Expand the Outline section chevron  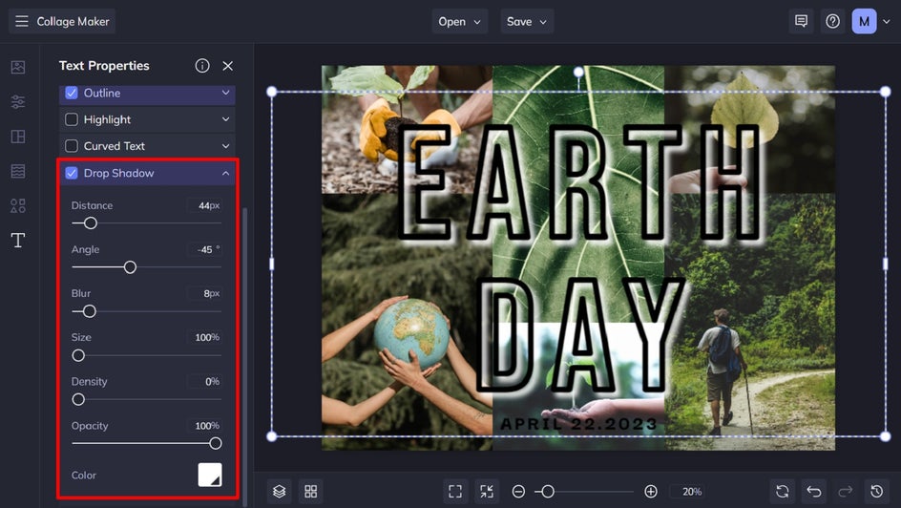[225, 93]
